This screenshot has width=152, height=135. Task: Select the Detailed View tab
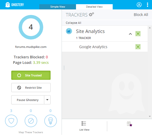[x=94, y=7]
